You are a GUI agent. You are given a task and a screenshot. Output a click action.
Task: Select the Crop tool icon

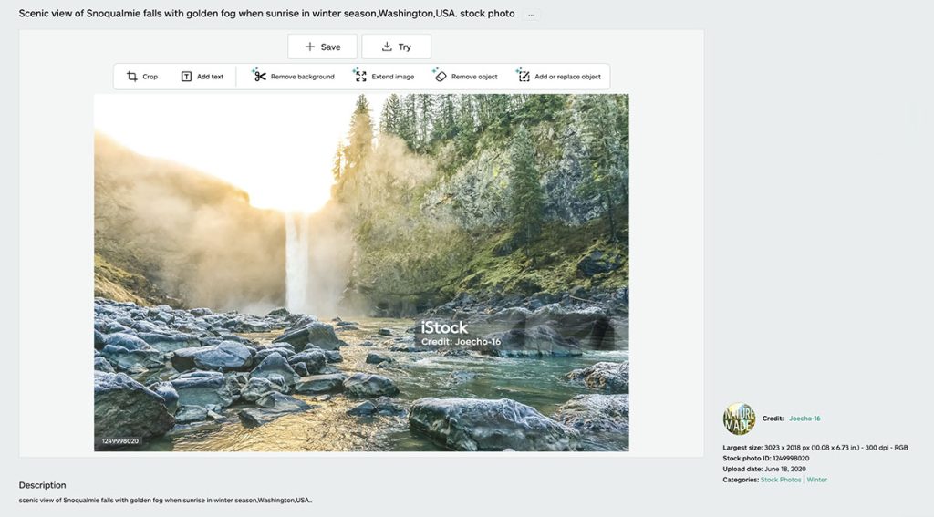pyautogui.click(x=132, y=77)
